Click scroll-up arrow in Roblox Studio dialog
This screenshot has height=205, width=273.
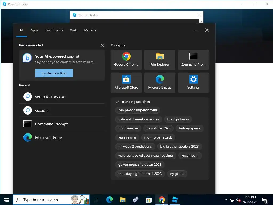(201, 22)
